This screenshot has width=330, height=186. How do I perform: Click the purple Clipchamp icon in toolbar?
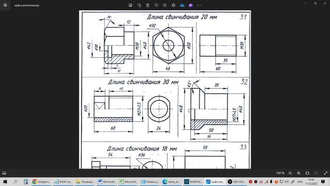coord(191,5)
